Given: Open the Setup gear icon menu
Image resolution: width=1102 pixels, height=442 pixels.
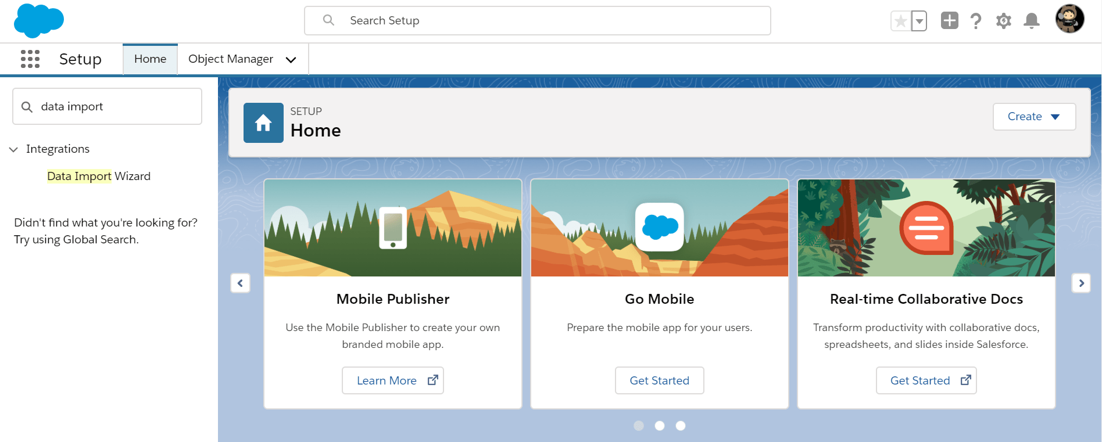Looking at the screenshot, I should coord(1004,21).
